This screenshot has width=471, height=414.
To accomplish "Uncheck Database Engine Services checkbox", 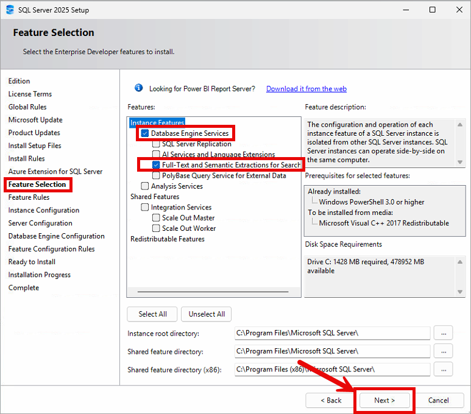I will coord(145,133).
